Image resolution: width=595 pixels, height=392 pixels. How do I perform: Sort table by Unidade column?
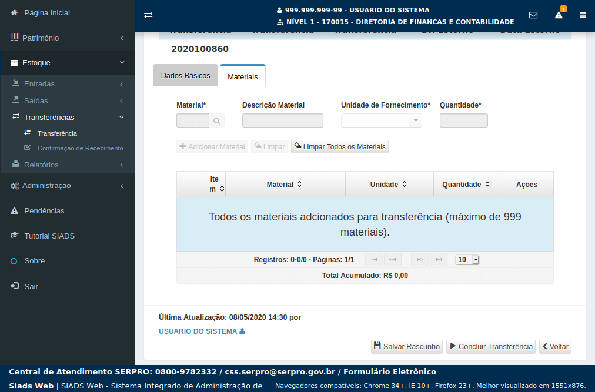point(389,184)
